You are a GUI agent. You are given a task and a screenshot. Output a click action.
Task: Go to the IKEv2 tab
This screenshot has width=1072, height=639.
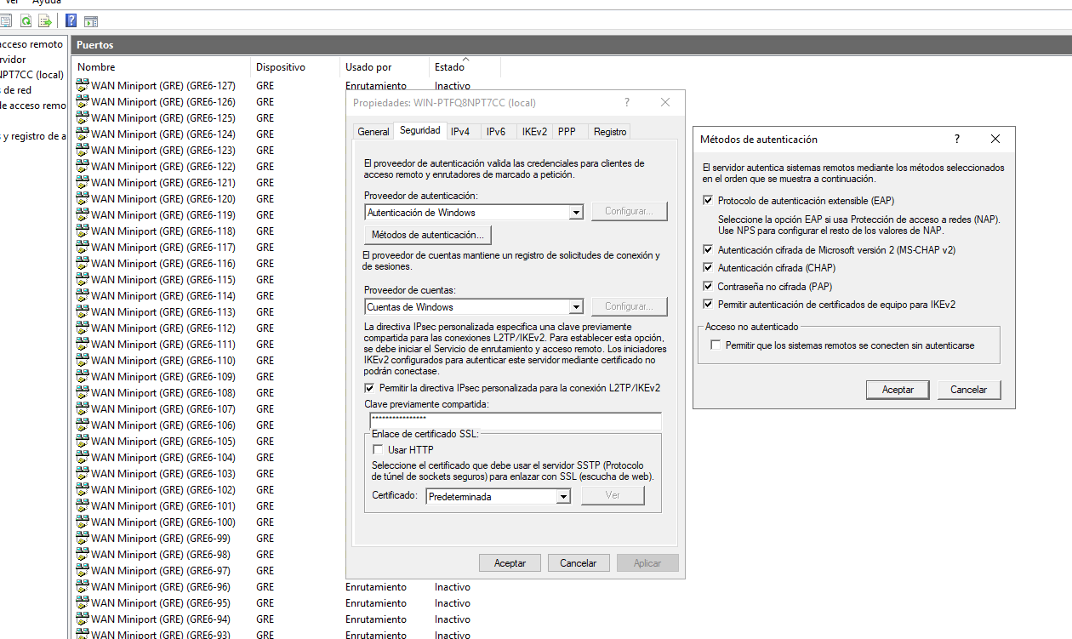point(534,132)
